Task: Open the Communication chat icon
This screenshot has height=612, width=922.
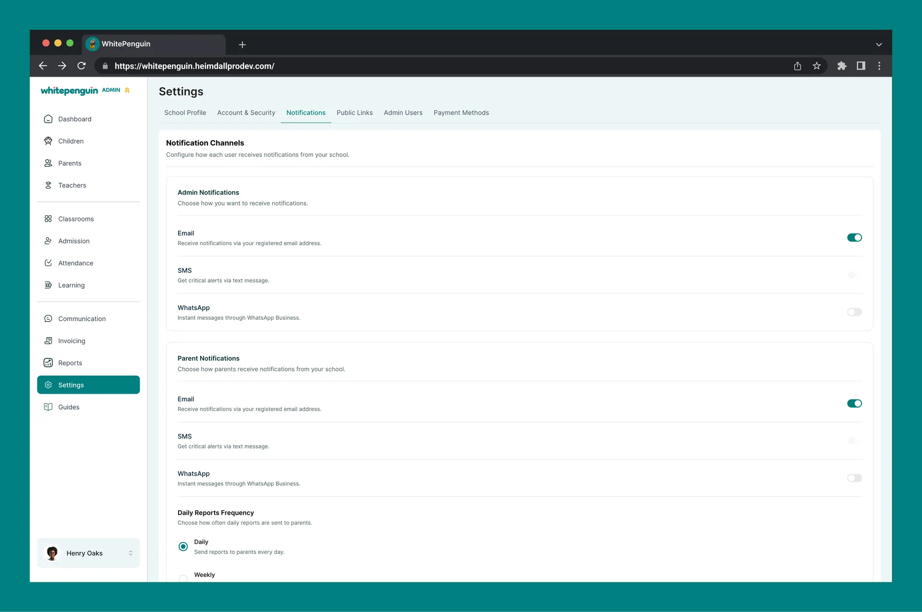Action: 48,318
